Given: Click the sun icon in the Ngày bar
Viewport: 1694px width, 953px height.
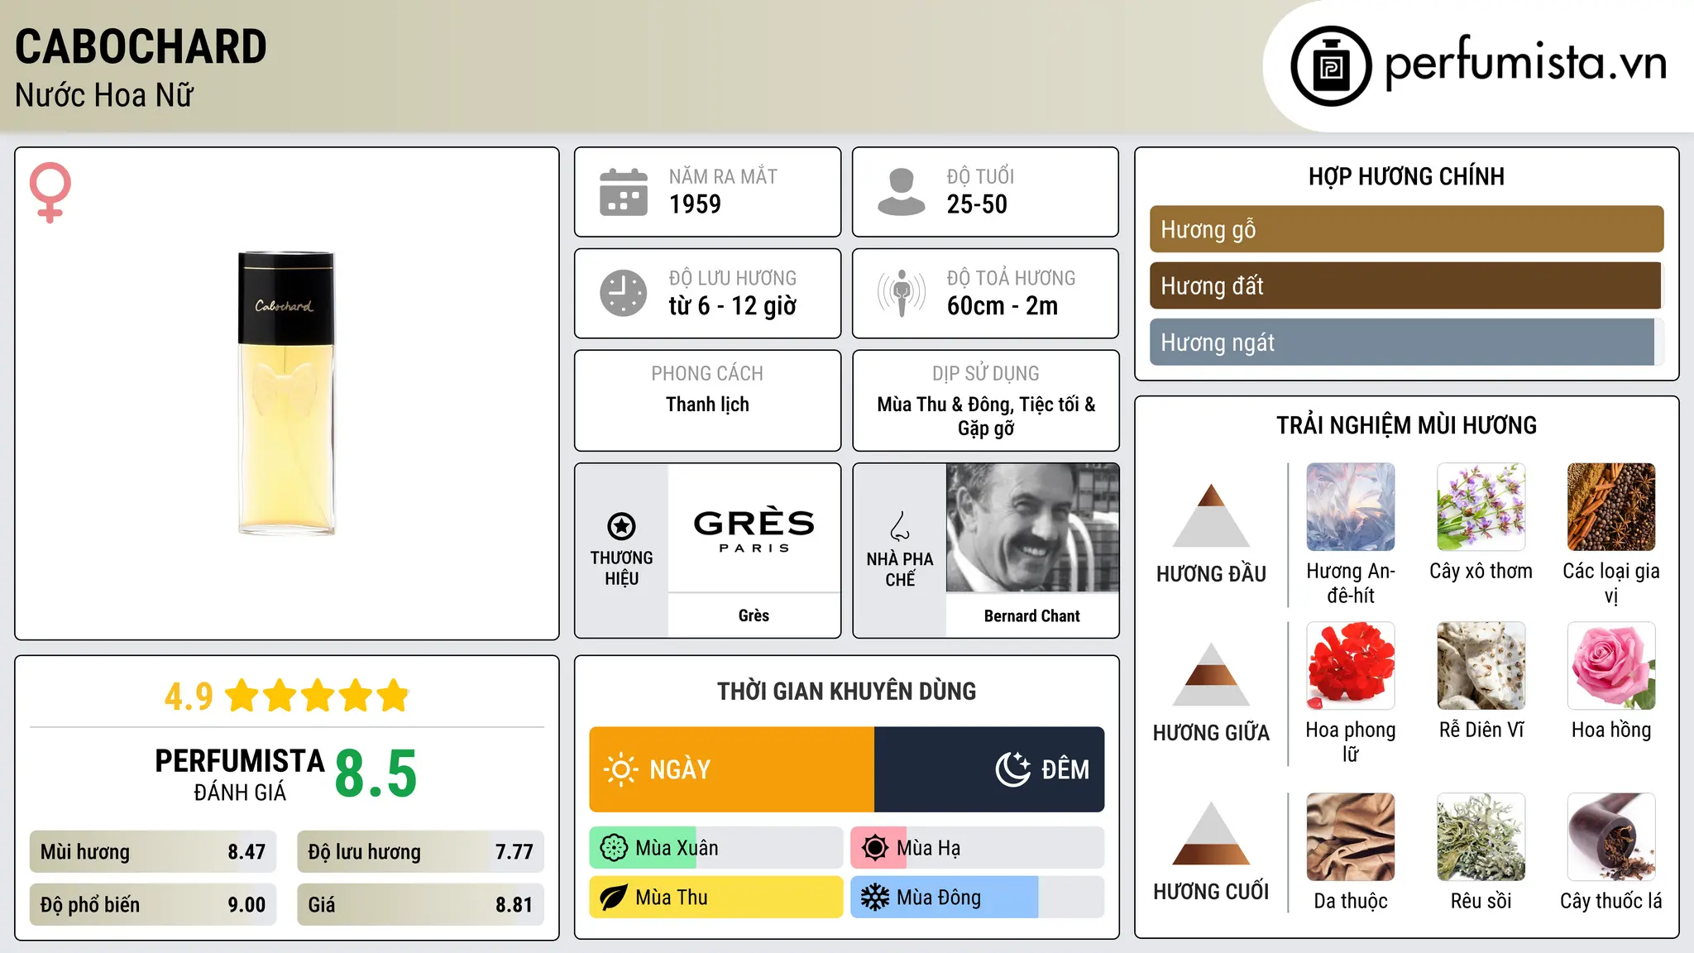Looking at the screenshot, I should pyautogui.click(x=621, y=769).
